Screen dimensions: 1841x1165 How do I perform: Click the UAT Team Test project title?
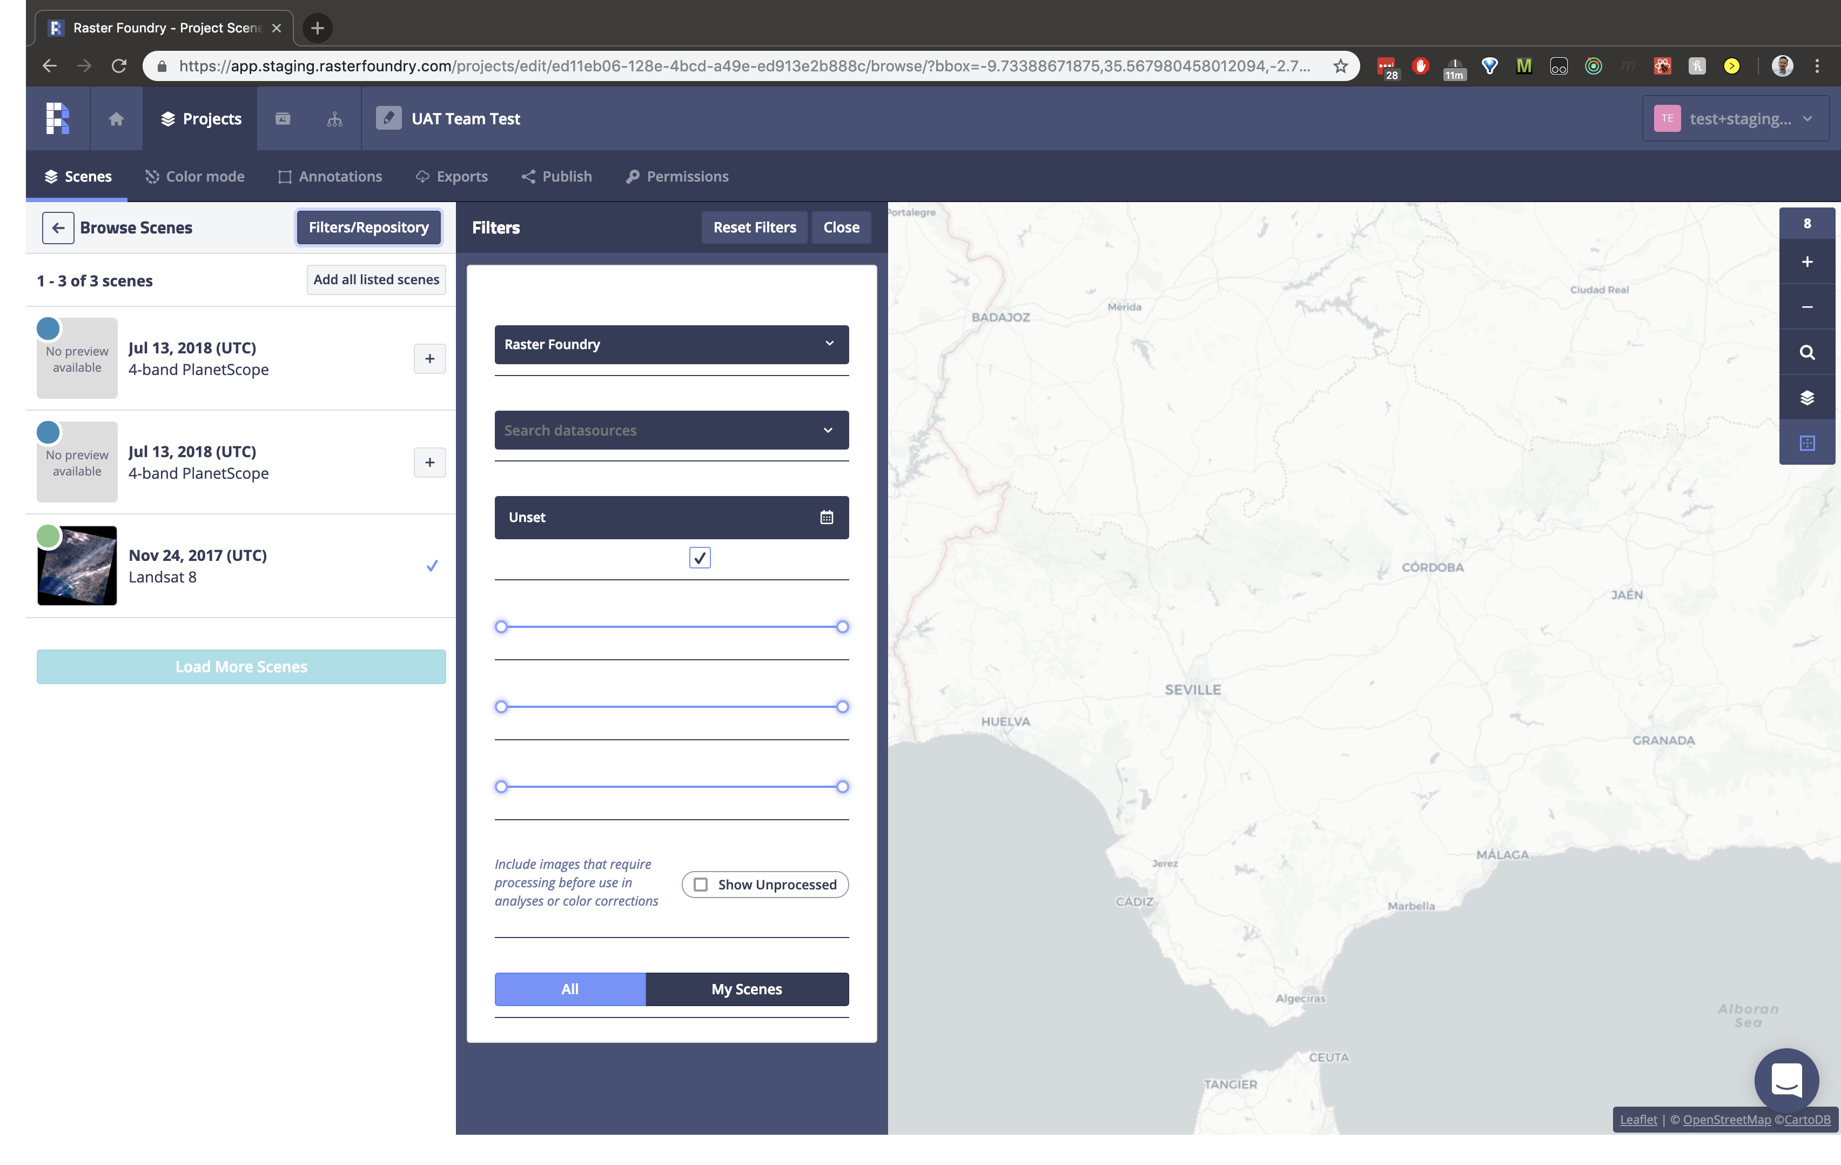pyautogui.click(x=466, y=118)
